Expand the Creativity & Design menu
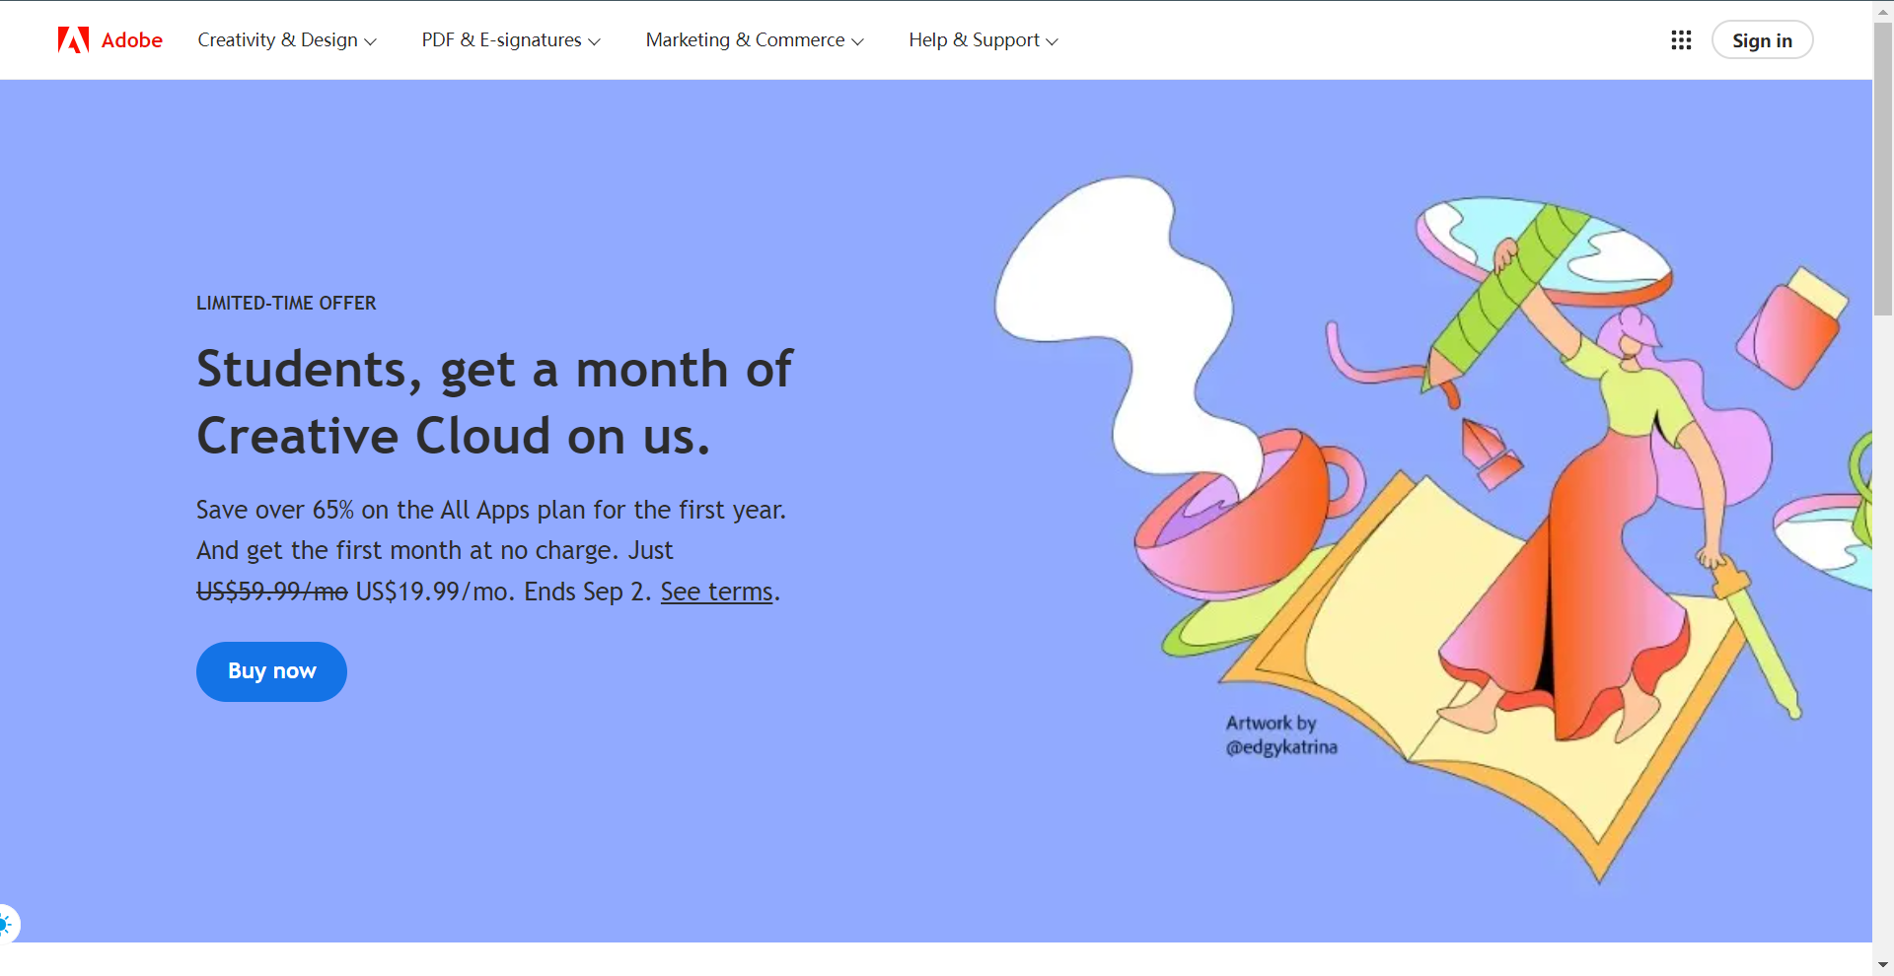This screenshot has width=1894, height=976. [286, 40]
